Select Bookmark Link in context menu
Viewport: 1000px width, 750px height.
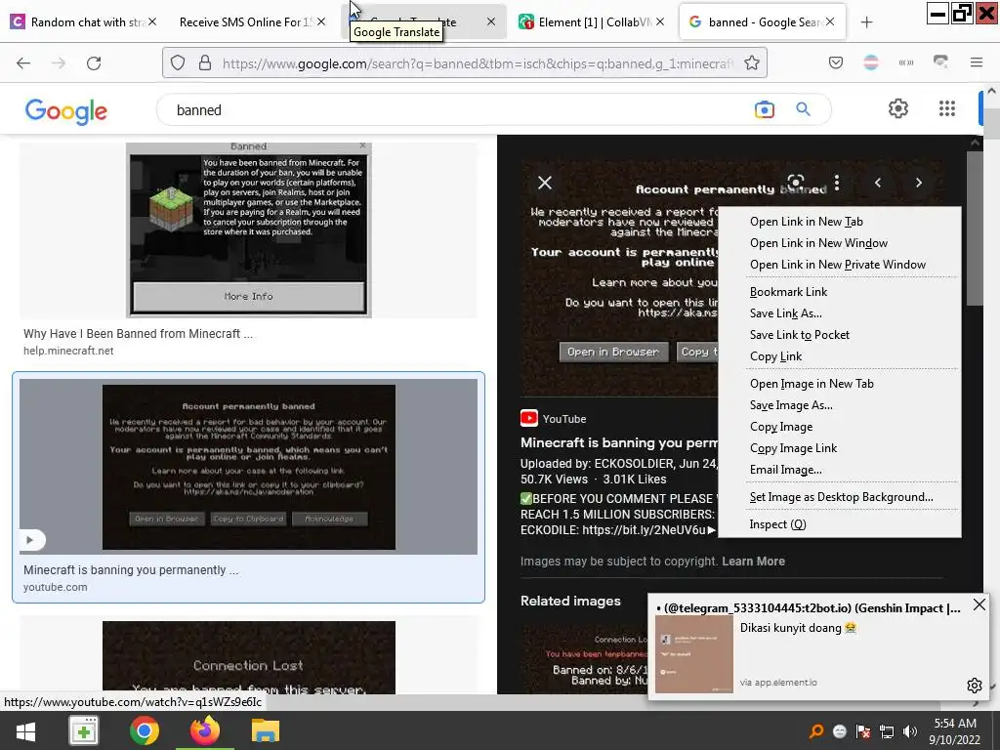coord(788,291)
